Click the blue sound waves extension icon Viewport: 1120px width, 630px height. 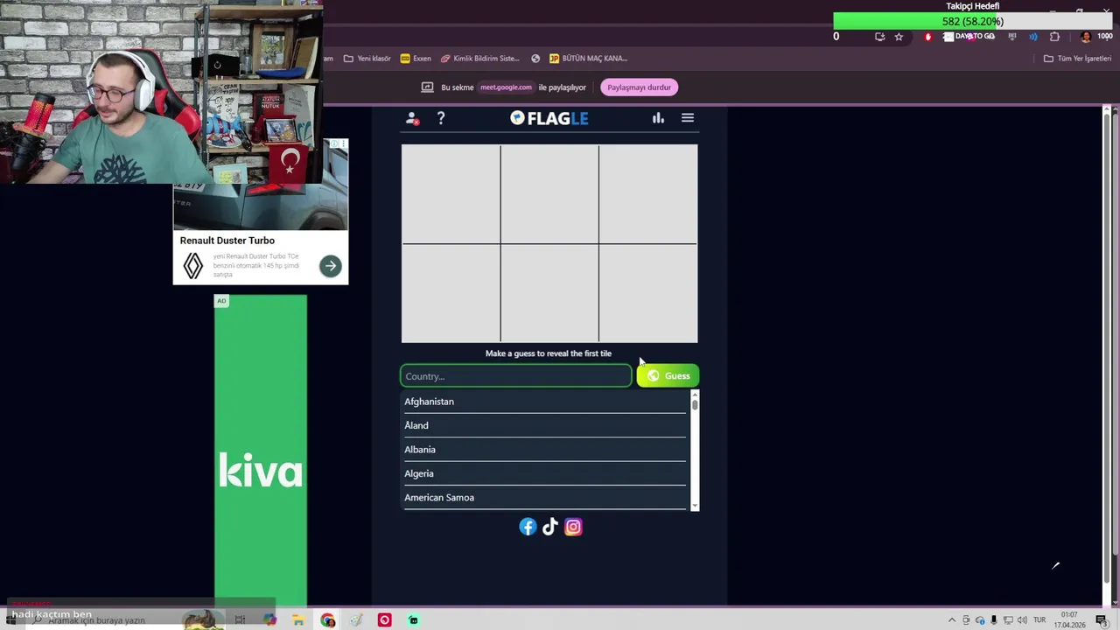click(1033, 37)
